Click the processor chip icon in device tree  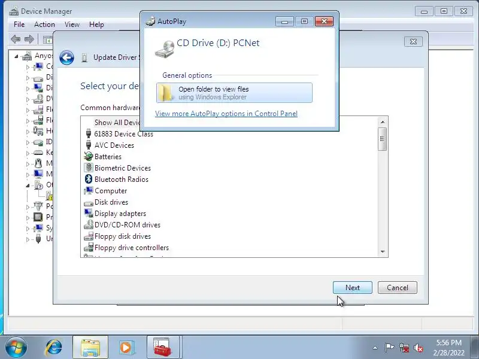click(x=38, y=217)
